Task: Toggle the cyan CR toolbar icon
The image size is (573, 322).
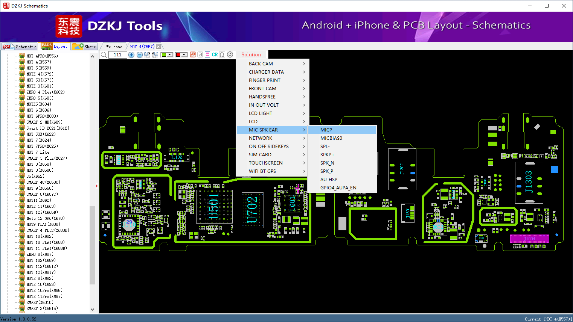Action: pyautogui.click(x=215, y=54)
